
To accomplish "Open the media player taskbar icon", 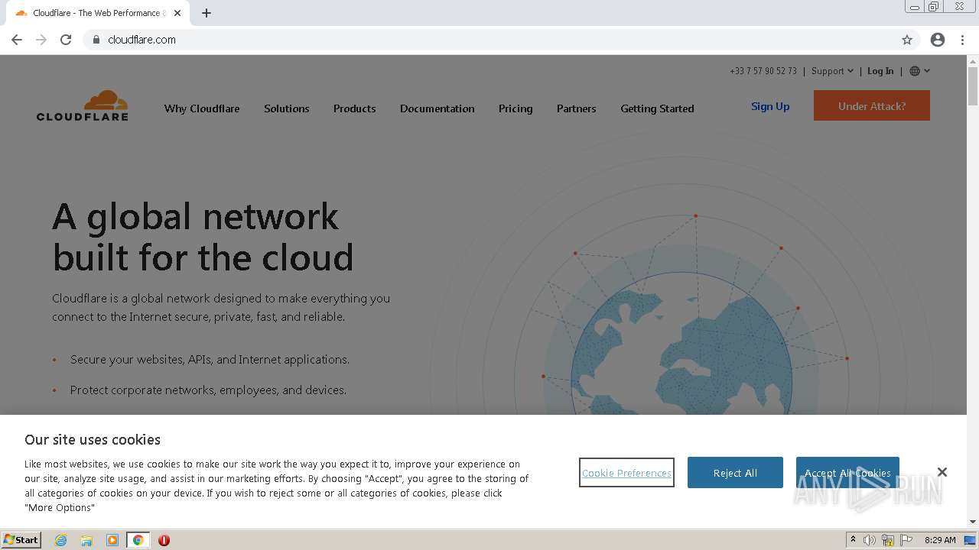I will (112, 540).
